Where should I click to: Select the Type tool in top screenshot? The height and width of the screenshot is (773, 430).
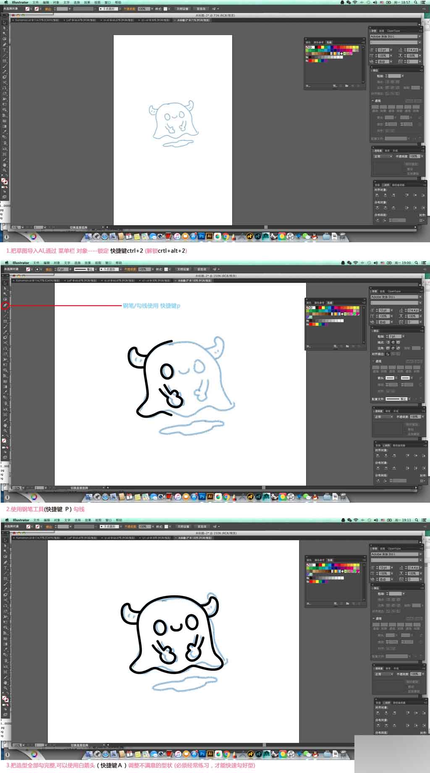(5, 50)
